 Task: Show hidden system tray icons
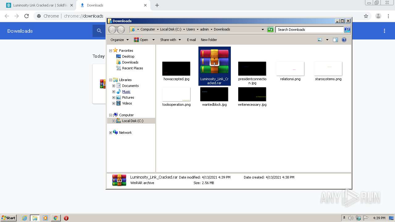[344, 218]
